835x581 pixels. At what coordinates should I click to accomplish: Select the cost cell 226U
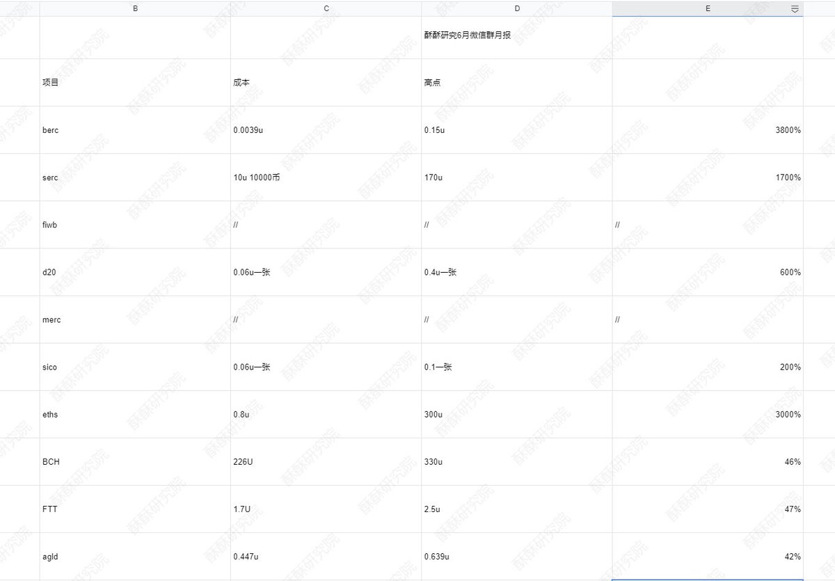pos(326,461)
